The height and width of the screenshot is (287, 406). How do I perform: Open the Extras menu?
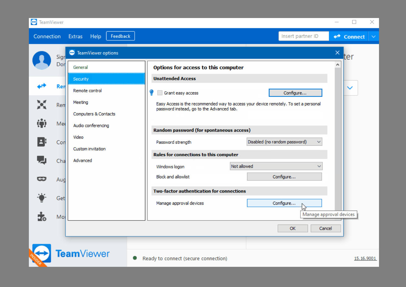coord(75,36)
